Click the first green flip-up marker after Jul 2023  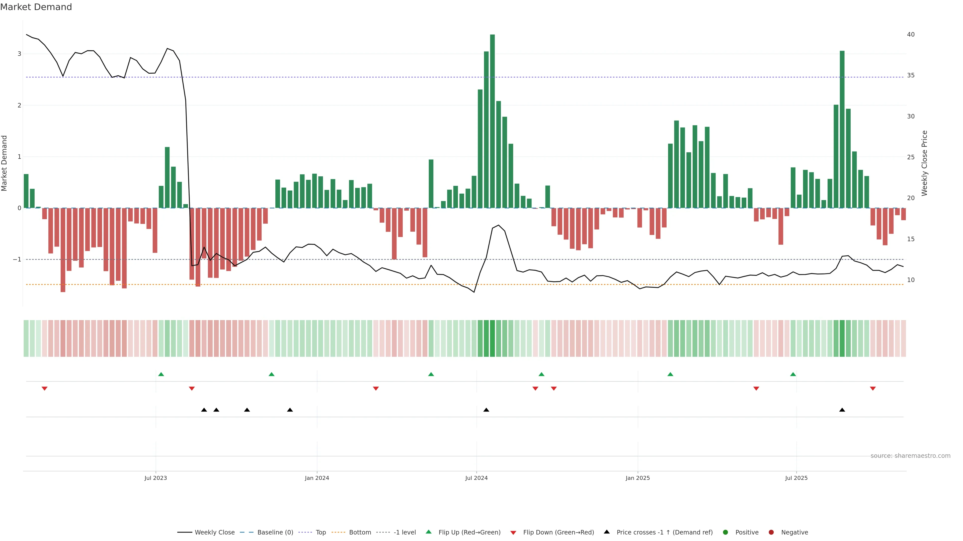point(161,374)
